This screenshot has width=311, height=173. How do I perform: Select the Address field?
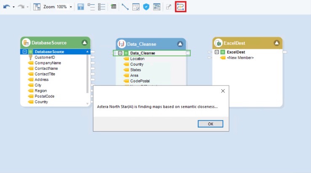point(41,80)
